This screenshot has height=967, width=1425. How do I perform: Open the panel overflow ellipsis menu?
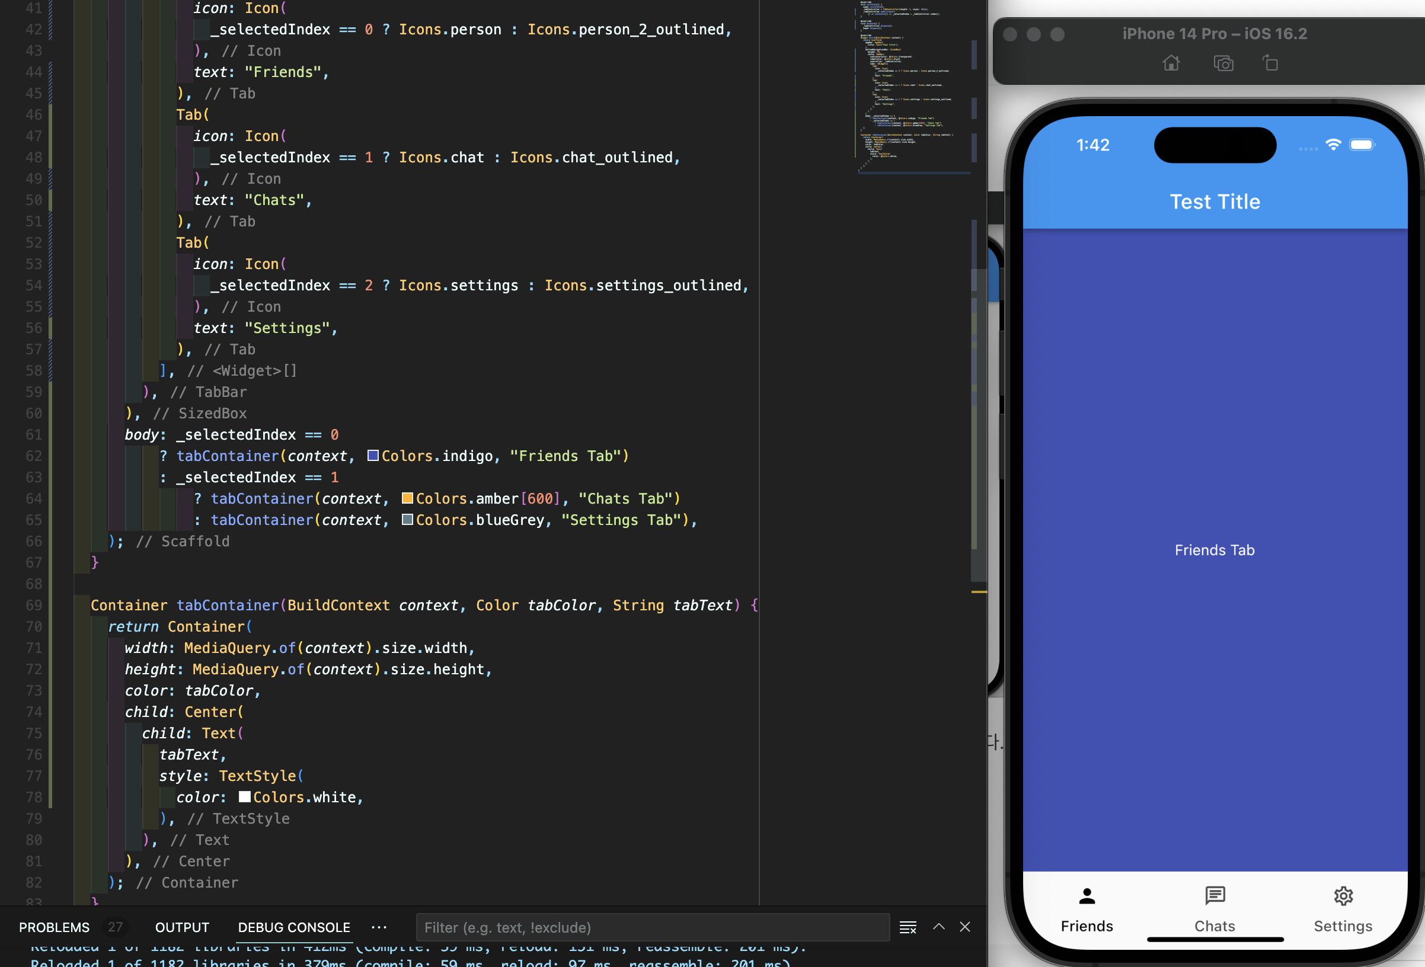tap(379, 927)
